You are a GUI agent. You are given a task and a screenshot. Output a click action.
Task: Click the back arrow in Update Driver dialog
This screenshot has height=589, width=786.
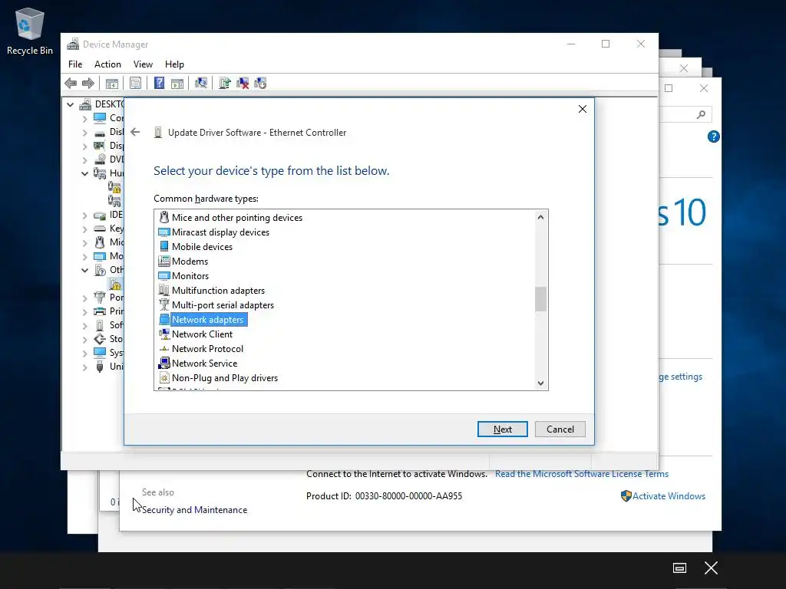(x=135, y=132)
